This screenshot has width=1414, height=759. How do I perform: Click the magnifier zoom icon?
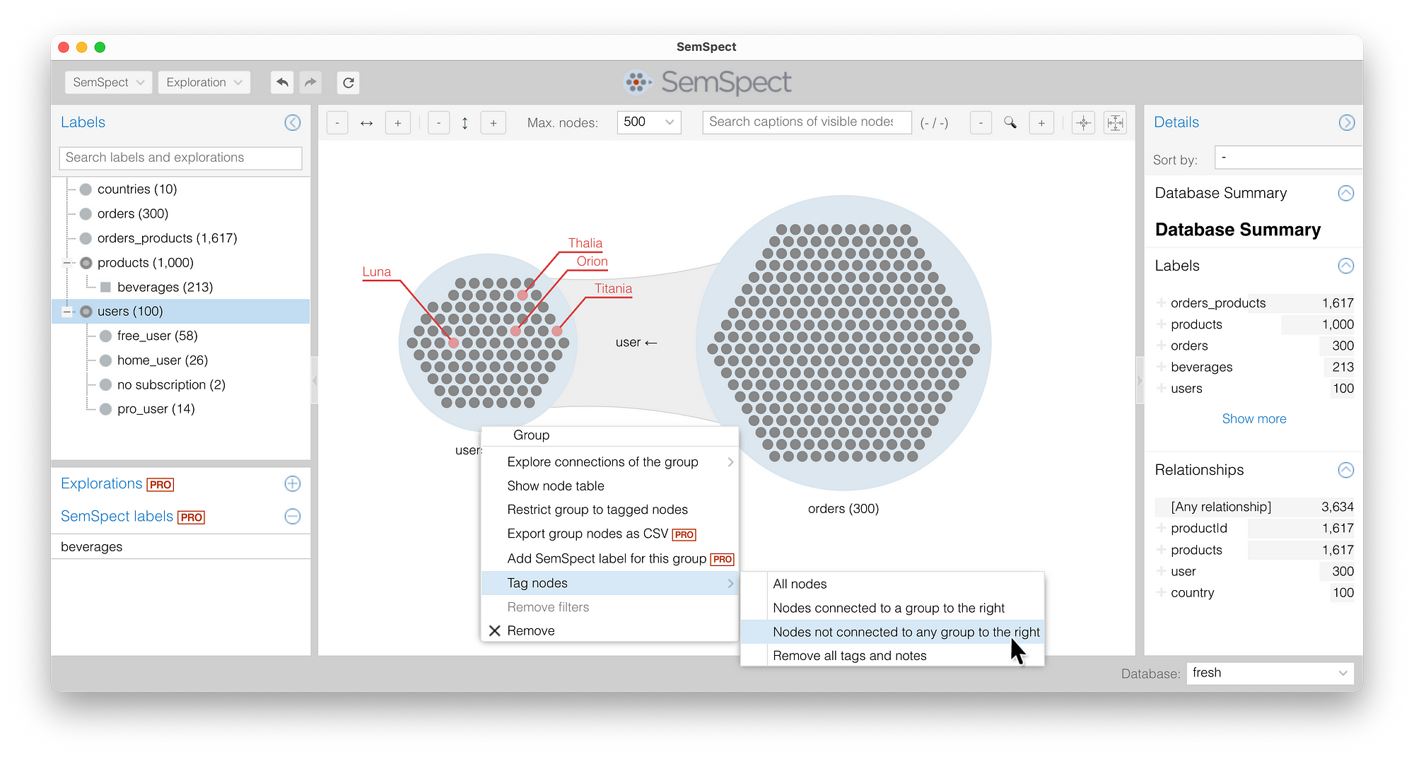point(1010,123)
